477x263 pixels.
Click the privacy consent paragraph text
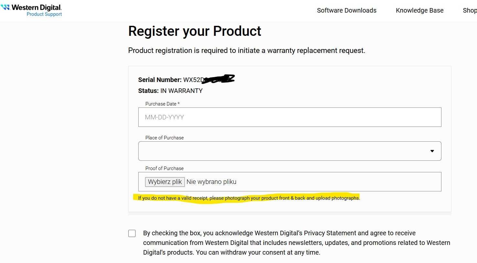point(297,243)
